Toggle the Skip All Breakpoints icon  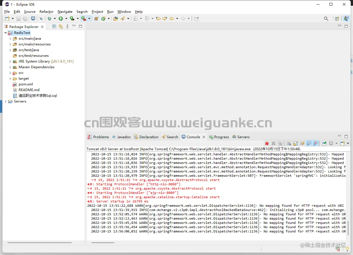coord(41,19)
